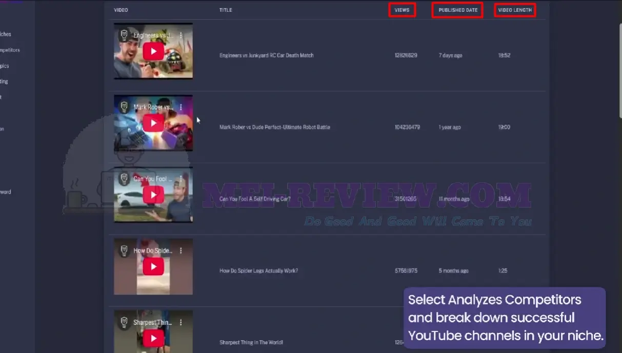Sort by the VIDEO LENGTH column header
The height and width of the screenshot is (353, 622).
coord(515,10)
